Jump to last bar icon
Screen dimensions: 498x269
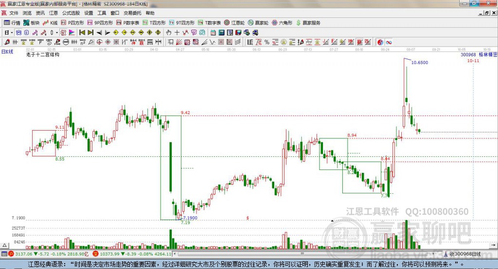[x=90, y=33]
